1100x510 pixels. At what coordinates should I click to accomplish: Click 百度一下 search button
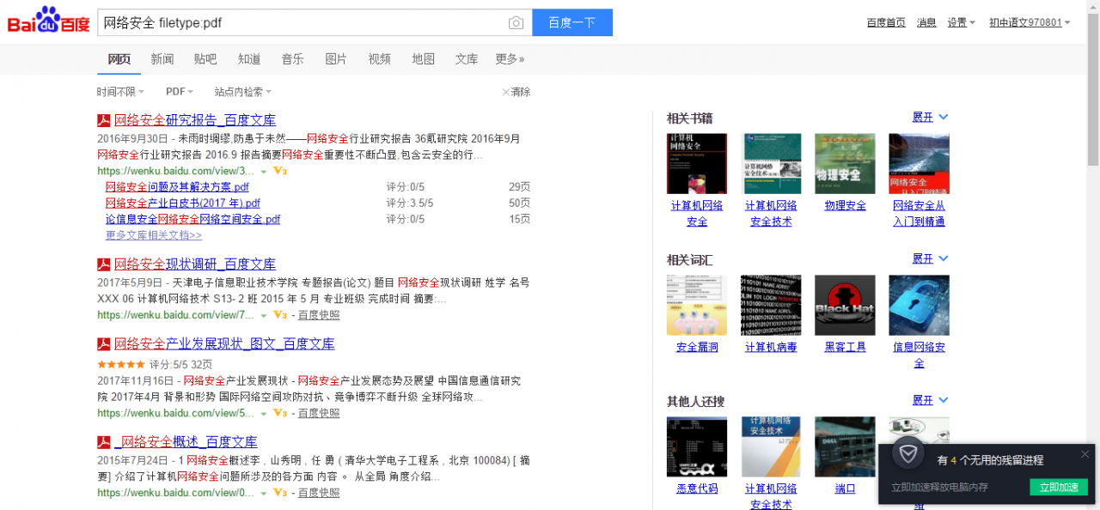[572, 23]
